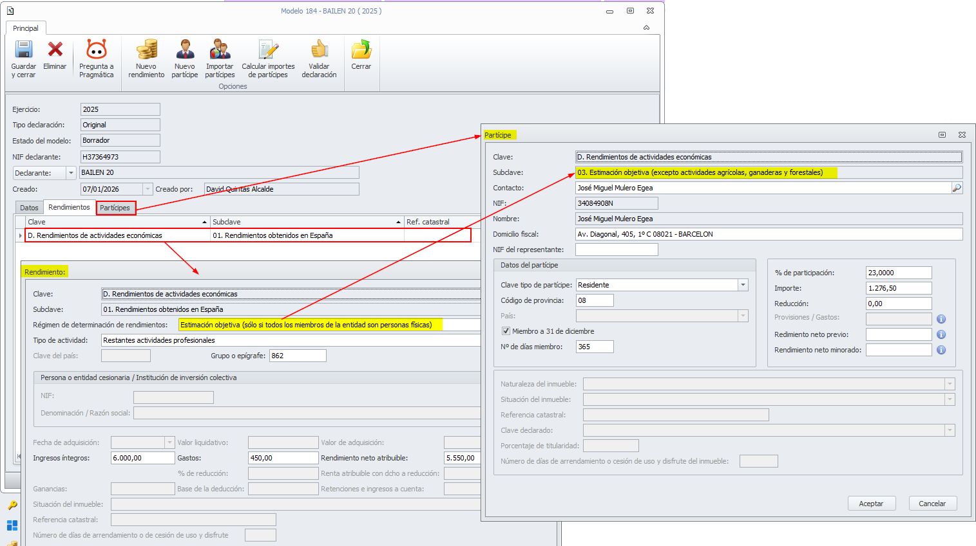Viewport: 976px width, 546px height.
Task: Switch to the Partícipes tab
Action: [x=115, y=208]
